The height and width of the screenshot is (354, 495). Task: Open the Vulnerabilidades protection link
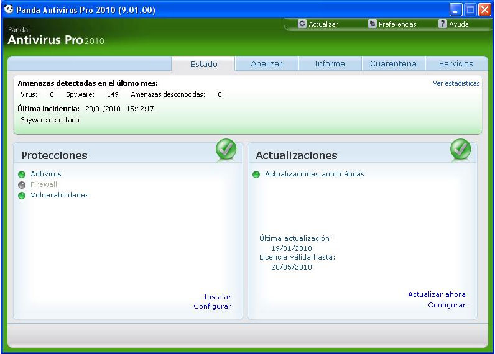(60, 195)
